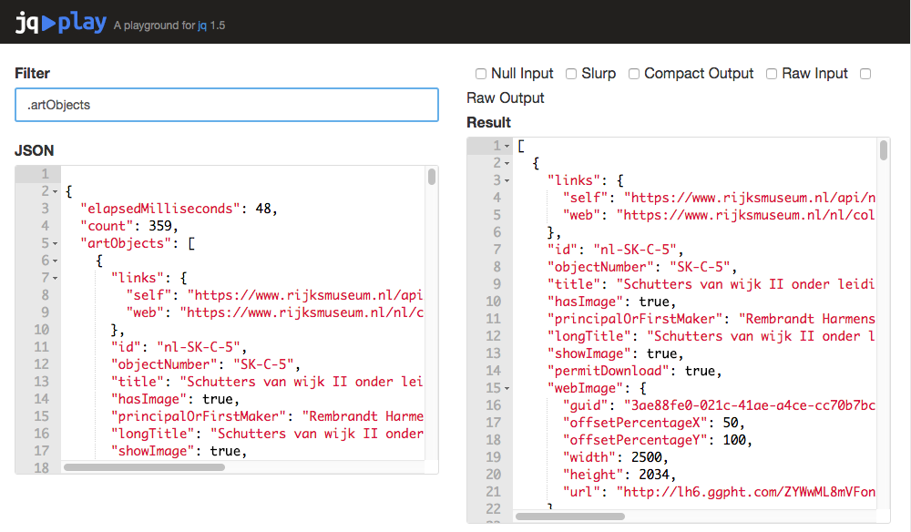
Task: Enable the Raw Input option
Action: click(771, 74)
